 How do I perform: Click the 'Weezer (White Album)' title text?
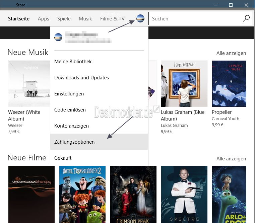tap(24, 116)
